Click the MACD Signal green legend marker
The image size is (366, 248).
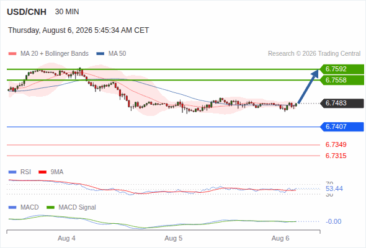coord(50,208)
